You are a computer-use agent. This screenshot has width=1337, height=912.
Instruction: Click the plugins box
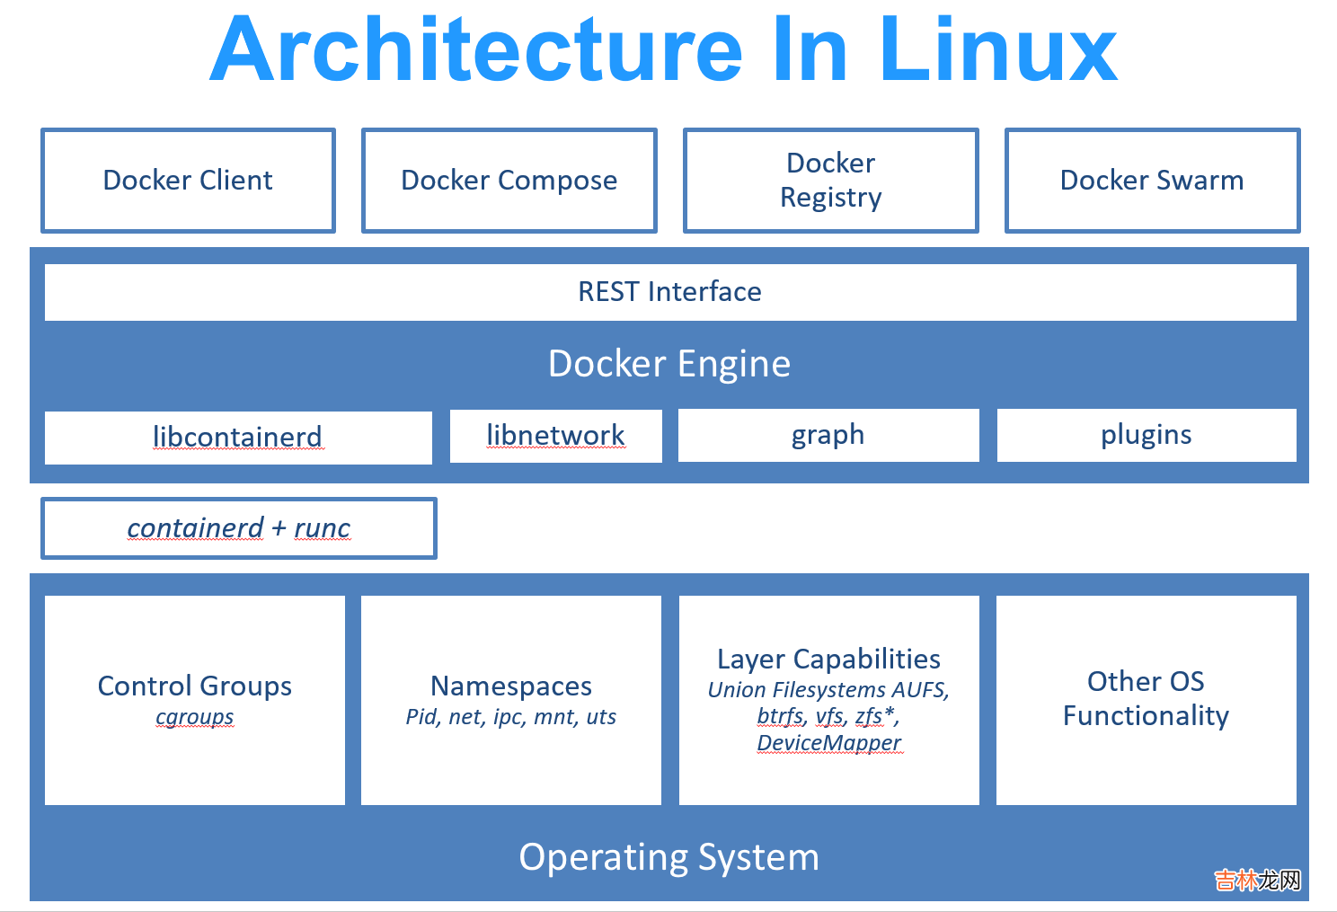1147,435
